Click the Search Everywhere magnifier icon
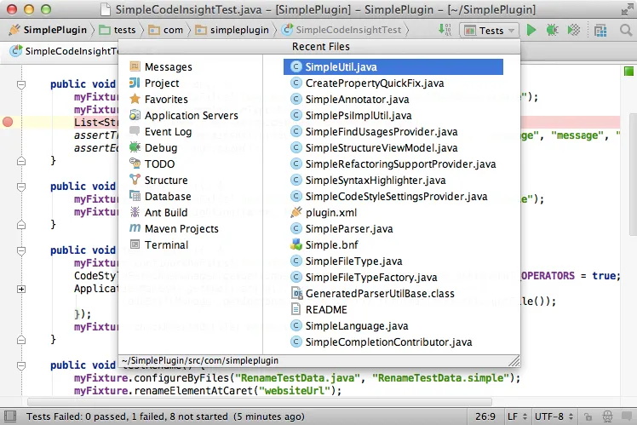 pyautogui.click(x=626, y=30)
